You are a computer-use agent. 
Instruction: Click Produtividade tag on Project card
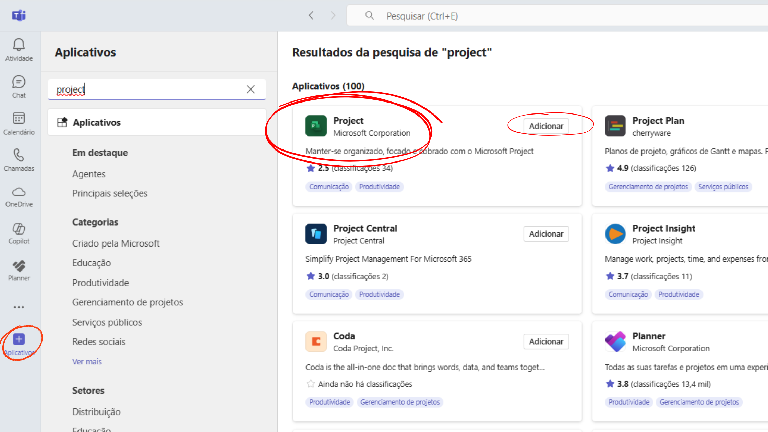coord(380,187)
